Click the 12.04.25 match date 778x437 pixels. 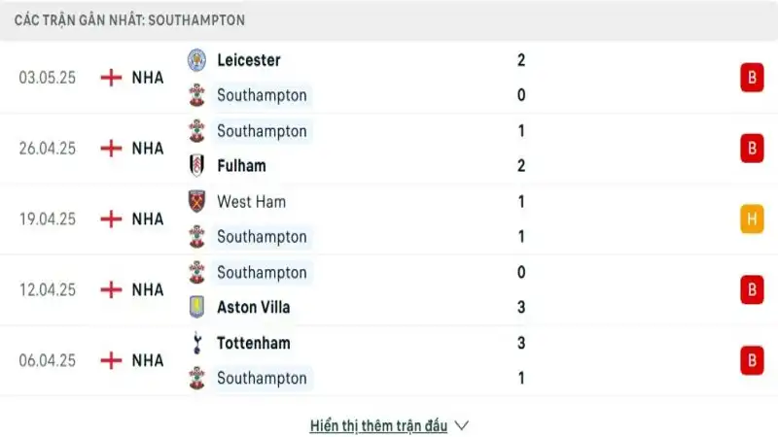[49, 289]
